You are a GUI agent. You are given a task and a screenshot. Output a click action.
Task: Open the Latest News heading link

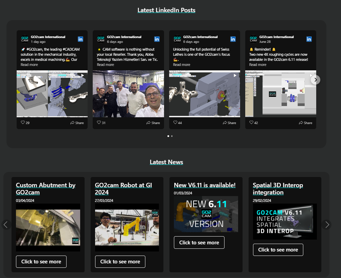point(166,162)
